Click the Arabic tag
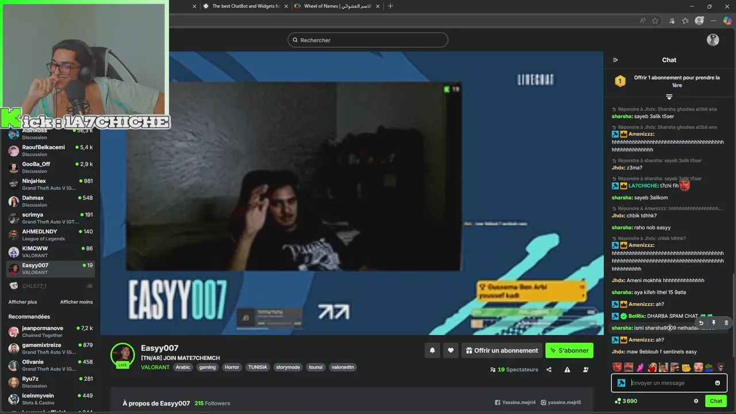The height and width of the screenshot is (414, 736). pyautogui.click(x=183, y=367)
